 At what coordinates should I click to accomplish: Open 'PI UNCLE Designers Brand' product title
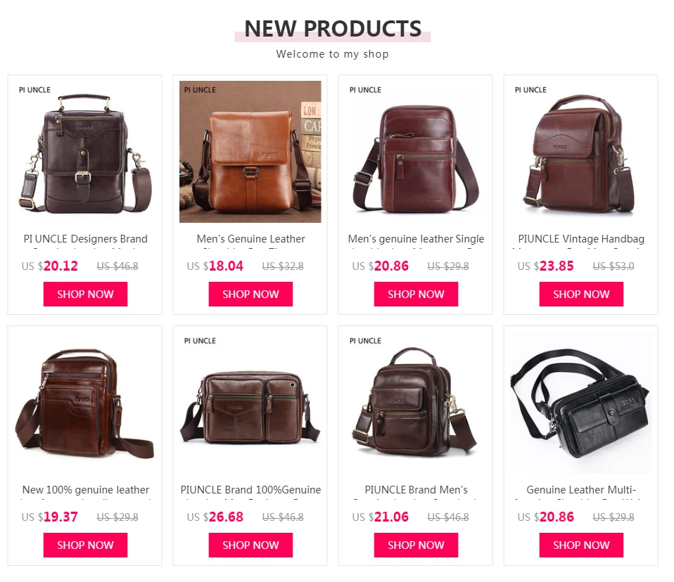[x=86, y=239]
